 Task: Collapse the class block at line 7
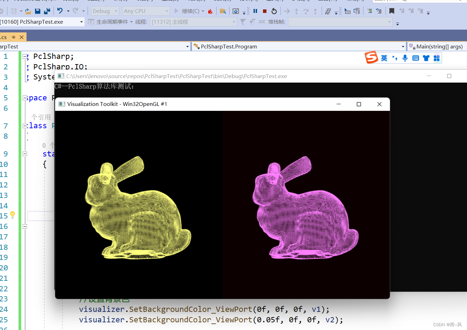tap(25, 126)
